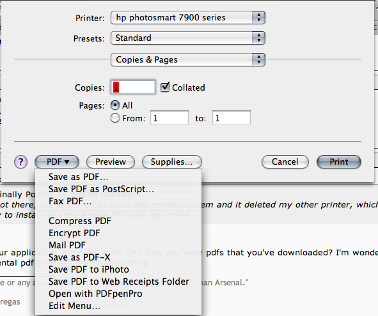Select the From page range radio button
The height and width of the screenshot is (316, 378).
115,118
